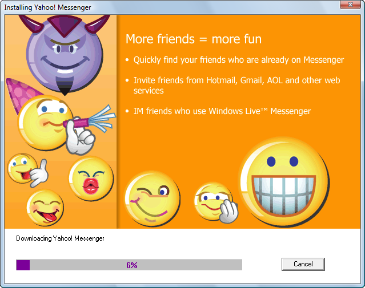Select the laughing smiley pointing its finger

[x=23, y=169]
